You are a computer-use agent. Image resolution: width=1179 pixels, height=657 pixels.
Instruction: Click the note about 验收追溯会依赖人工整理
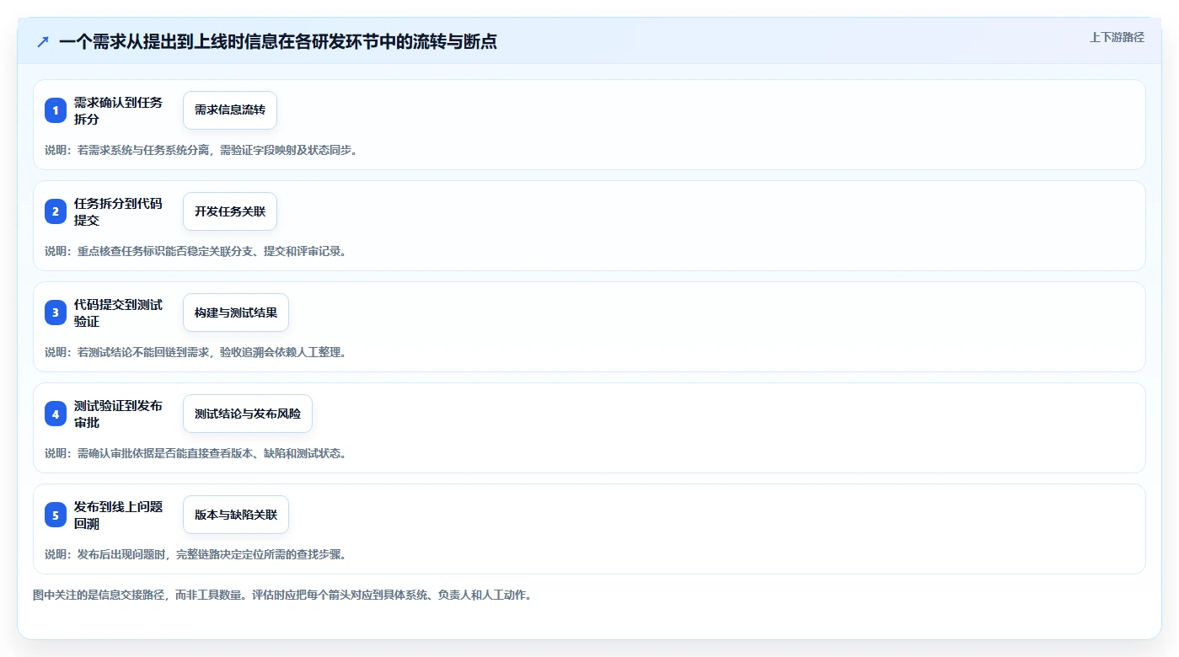pos(196,352)
